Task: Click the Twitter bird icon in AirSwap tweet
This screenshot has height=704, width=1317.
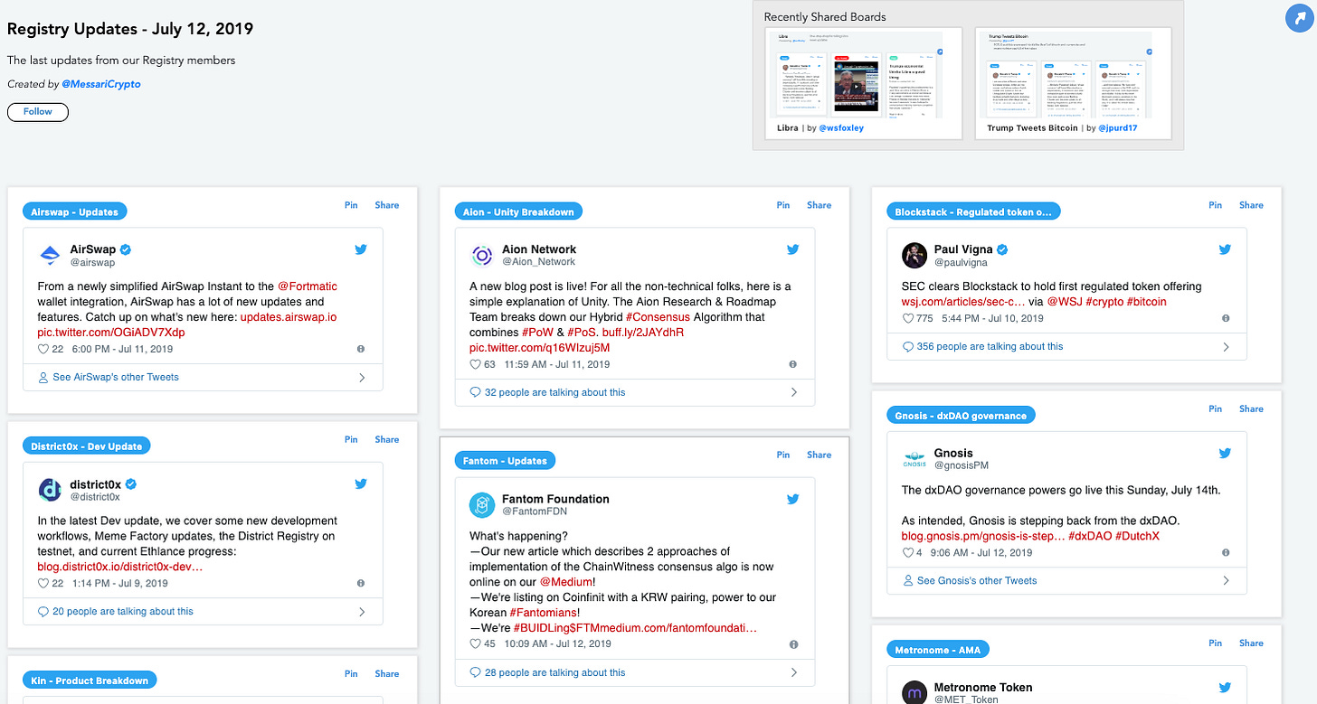Action: point(361,249)
